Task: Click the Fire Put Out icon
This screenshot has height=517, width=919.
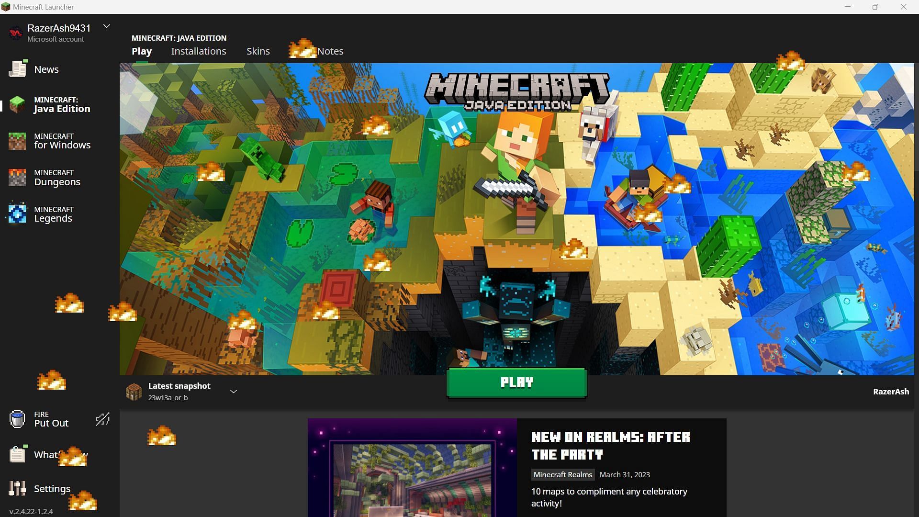Action: pyautogui.click(x=16, y=419)
